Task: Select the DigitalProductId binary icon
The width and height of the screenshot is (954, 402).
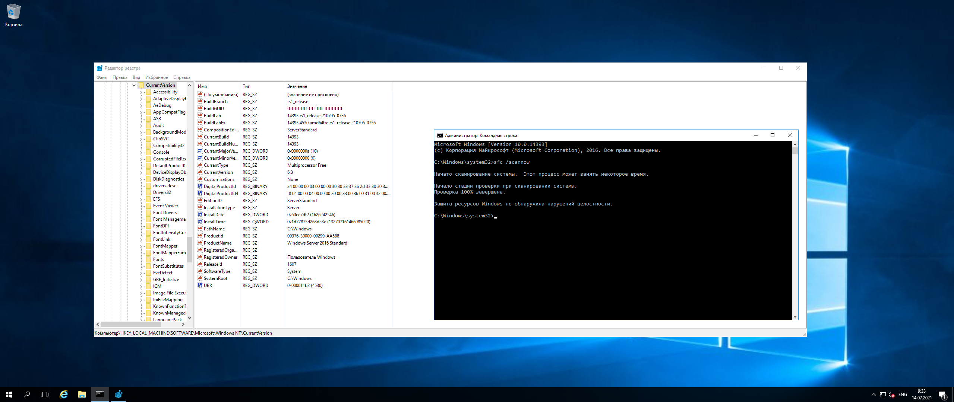Action: [200, 186]
